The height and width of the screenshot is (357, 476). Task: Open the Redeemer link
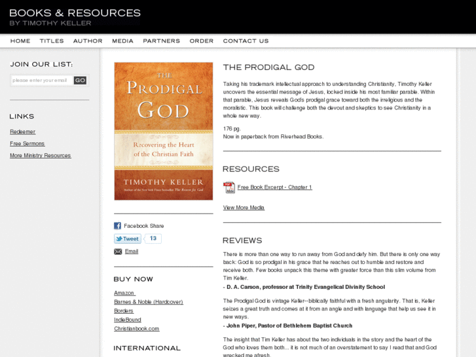[x=23, y=132]
